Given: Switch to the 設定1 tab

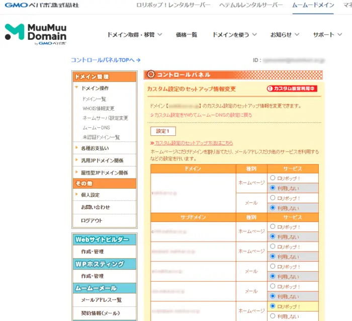Looking at the screenshot, I should tap(163, 131).
